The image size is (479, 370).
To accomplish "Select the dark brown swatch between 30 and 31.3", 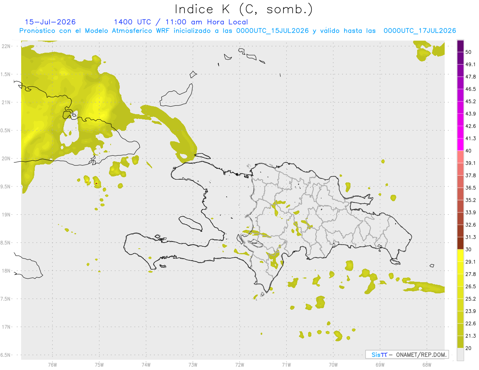I will coord(460,243).
